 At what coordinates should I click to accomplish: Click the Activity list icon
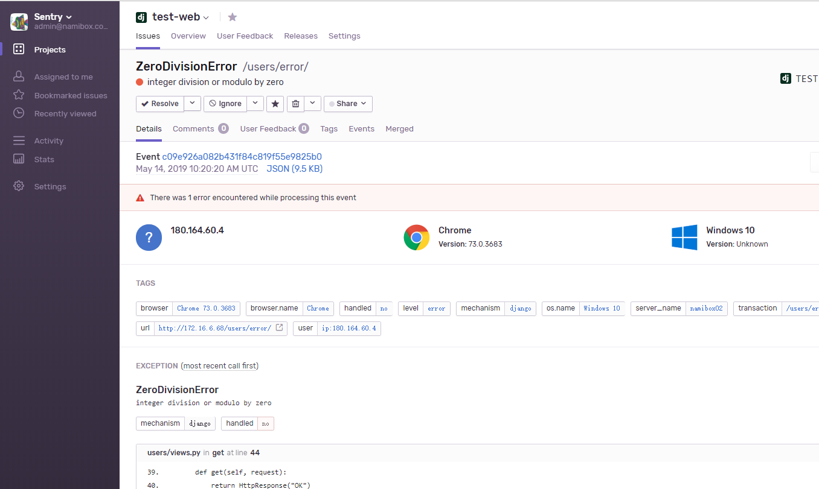point(19,140)
